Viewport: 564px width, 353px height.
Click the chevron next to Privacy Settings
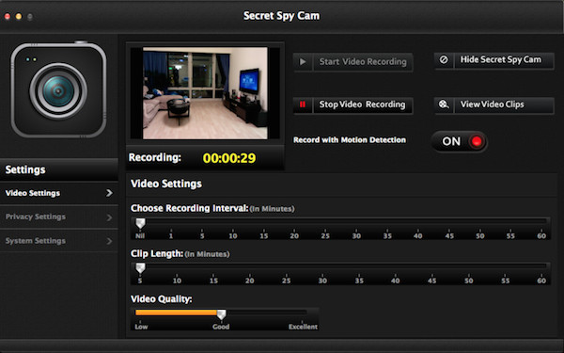109,217
